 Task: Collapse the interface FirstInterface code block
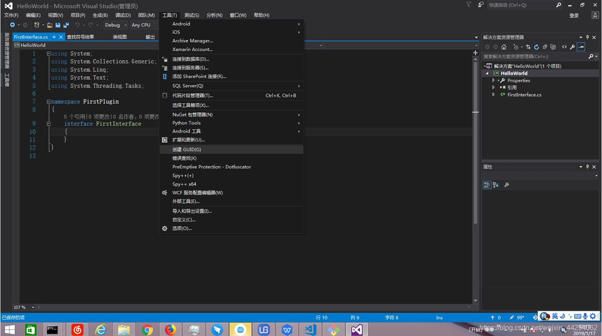[x=49, y=124]
